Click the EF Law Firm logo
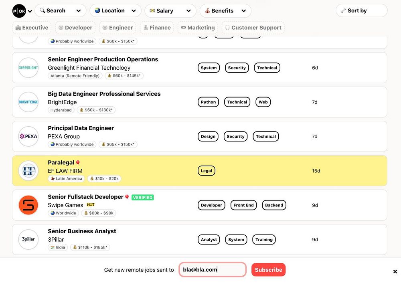The width and height of the screenshot is (401, 283). point(28,171)
